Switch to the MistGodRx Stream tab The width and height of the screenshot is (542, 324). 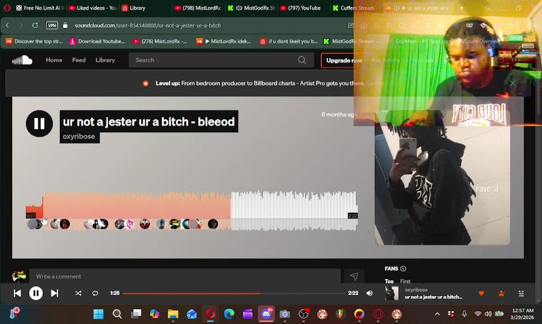click(x=252, y=8)
